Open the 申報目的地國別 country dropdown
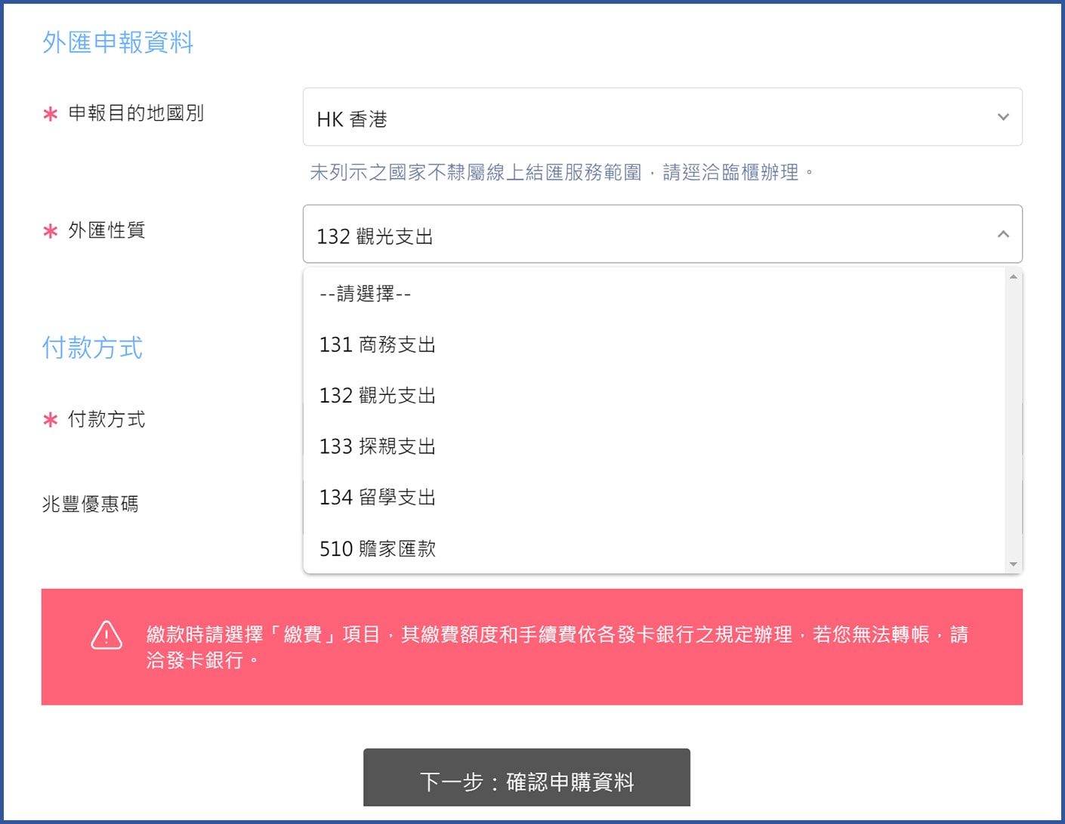1065x824 pixels. pyautogui.click(x=661, y=117)
